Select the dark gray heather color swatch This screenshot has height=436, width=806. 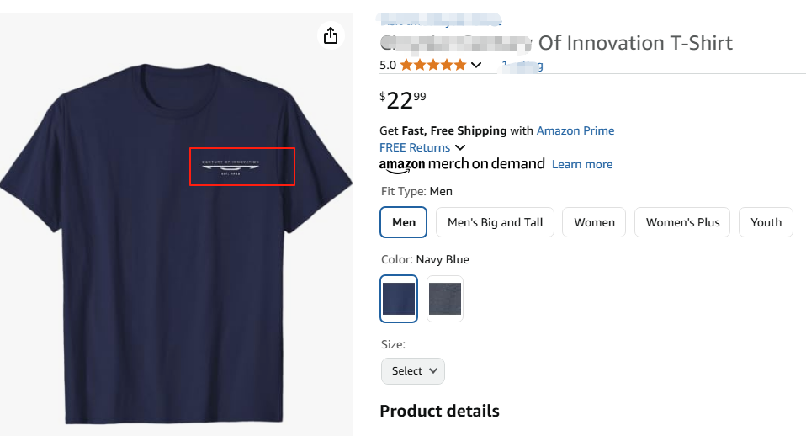tap(445, 299)
